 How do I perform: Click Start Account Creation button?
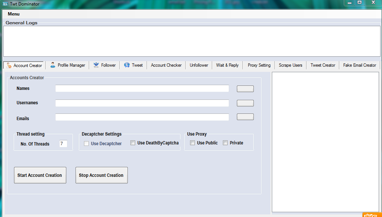tap(40, 175)
